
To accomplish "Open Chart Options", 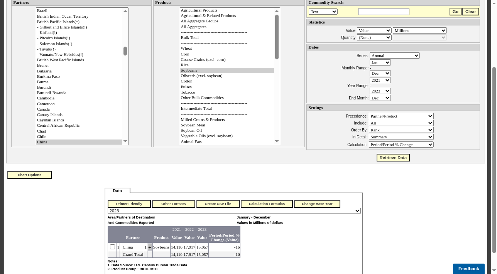I will [x=29, y=175].
